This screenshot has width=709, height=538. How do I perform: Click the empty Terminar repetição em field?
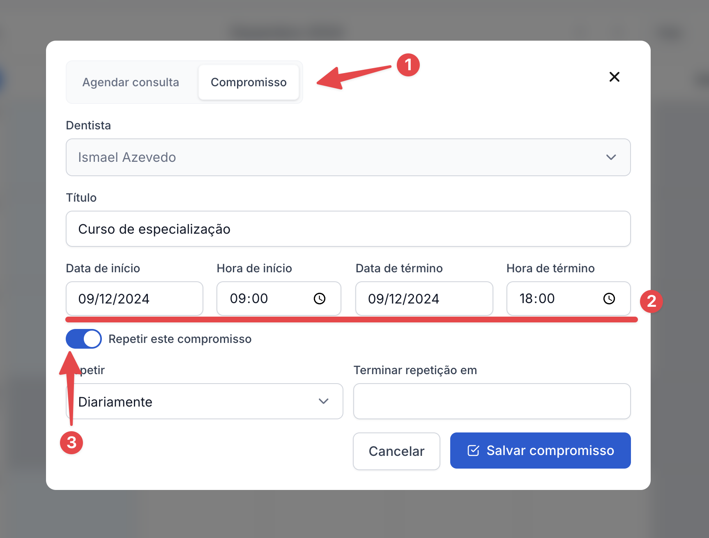pyautogui.click(x=492, y=401)
